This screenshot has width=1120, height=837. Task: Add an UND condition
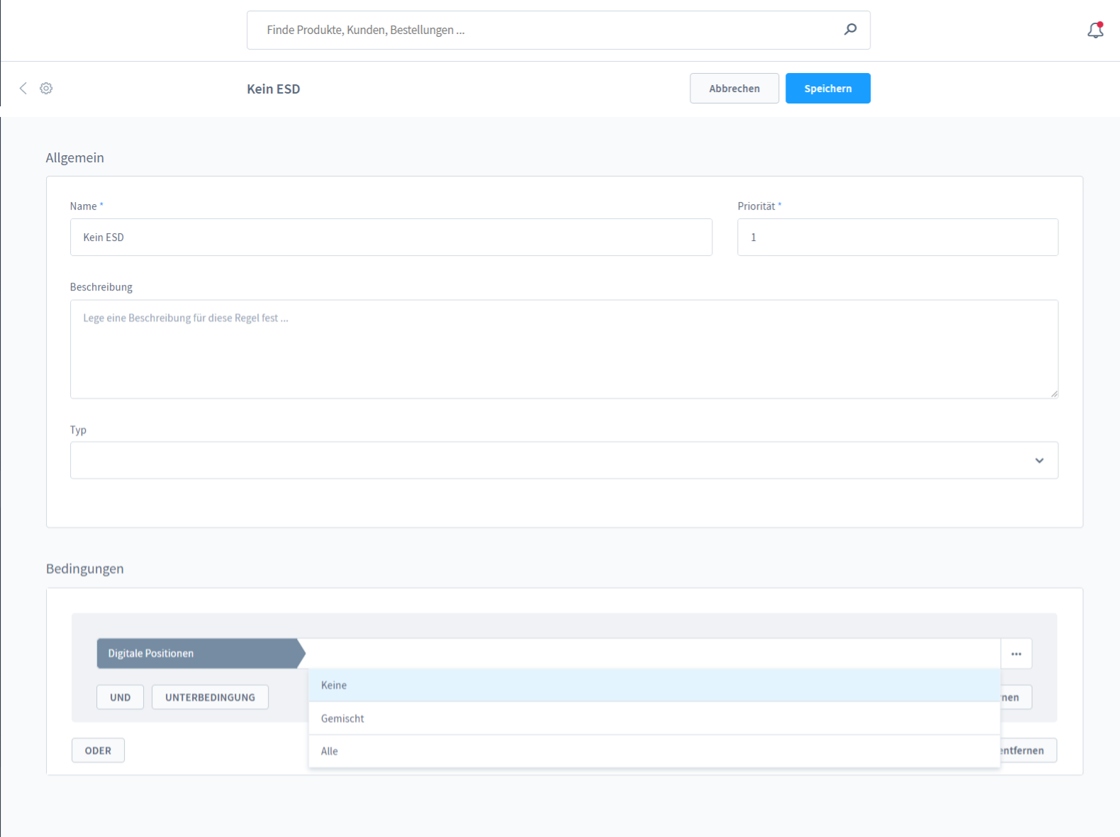[120, 697]
